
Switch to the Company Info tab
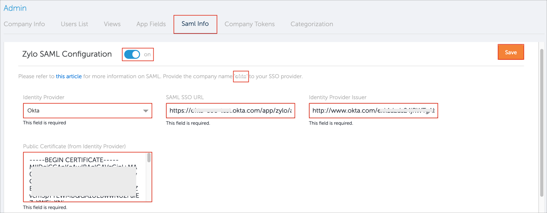tap(24, 24)
